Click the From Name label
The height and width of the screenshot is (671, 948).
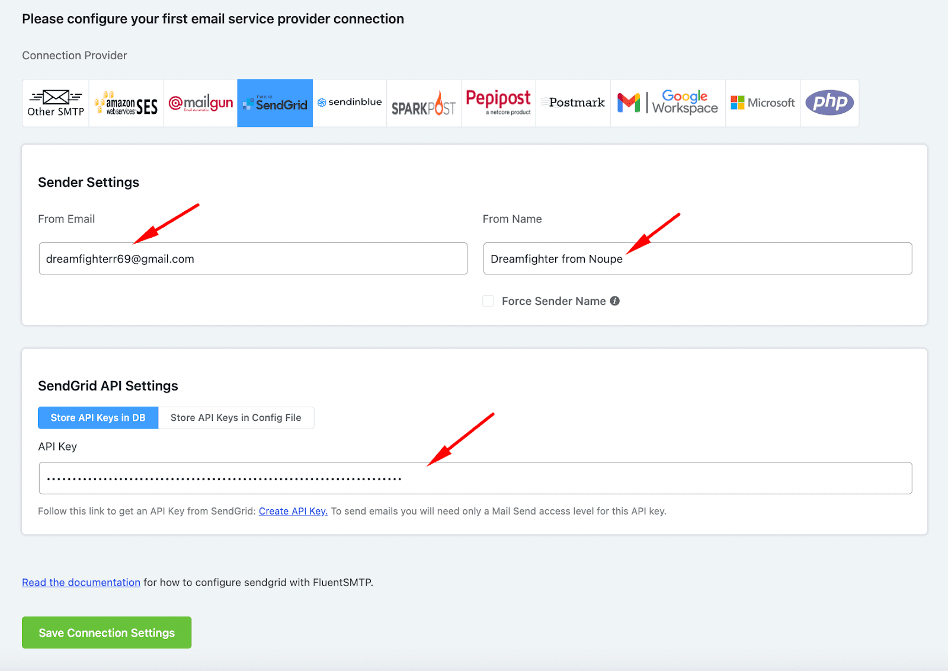coord(512,219)
